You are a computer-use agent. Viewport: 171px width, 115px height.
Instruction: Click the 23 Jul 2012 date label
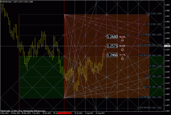click(x=79, y=113)
